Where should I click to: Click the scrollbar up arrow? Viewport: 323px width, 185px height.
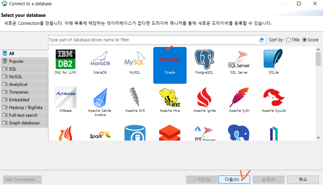318,49
